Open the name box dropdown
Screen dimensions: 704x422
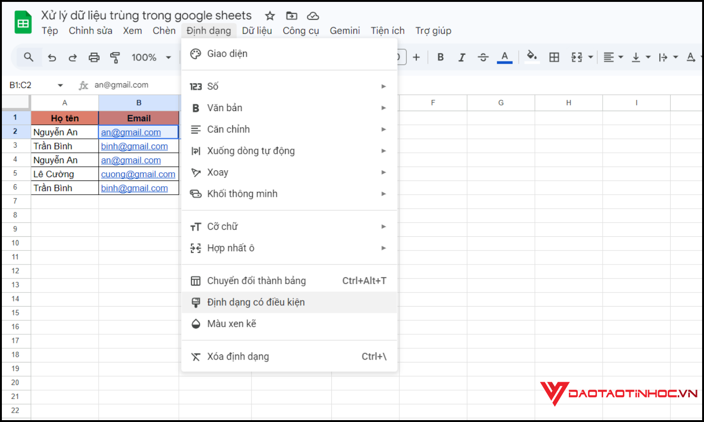(x=60, y=85)
